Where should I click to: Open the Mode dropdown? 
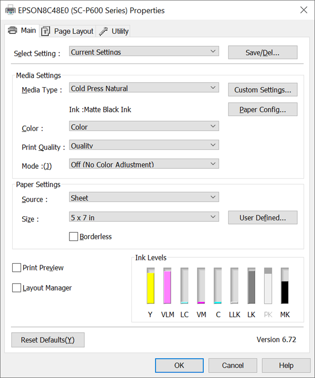point(144,164)
